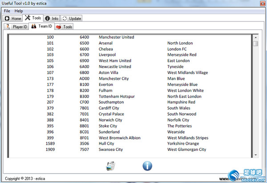This screenshot has width=267, height=183.
Task: Select West Bromwich Albion team name
Action: 120,138
